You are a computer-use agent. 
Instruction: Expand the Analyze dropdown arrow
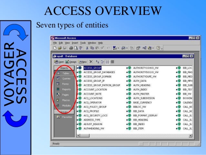[127, 48]
